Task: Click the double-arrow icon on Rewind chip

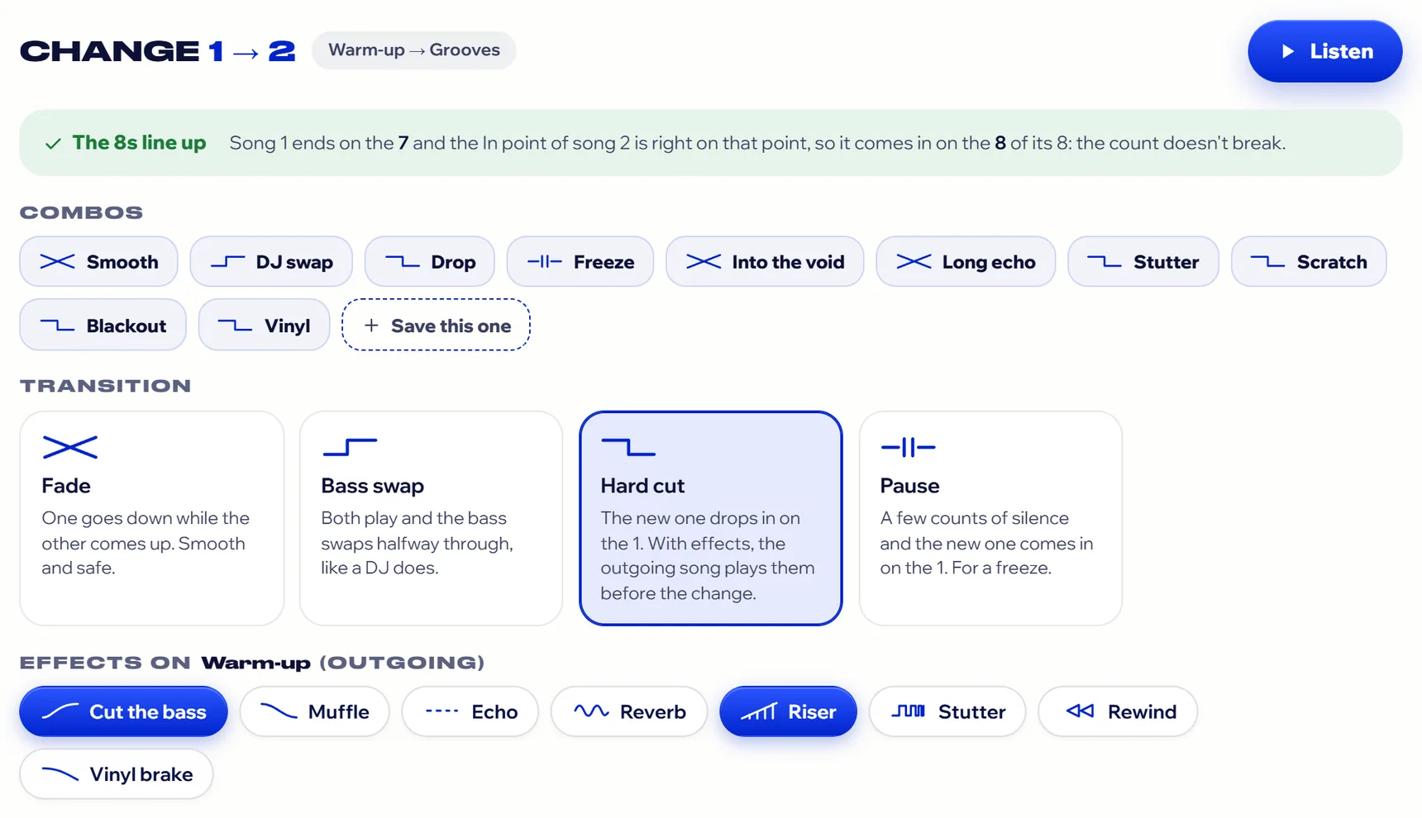Action: pyautogui.click(x=1080, y=711)
